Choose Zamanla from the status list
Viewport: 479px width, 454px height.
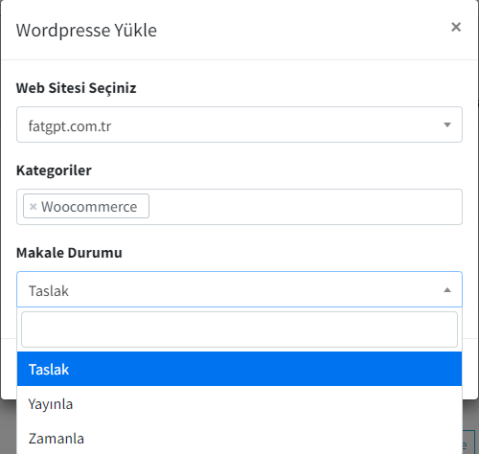tap(239, 438)
